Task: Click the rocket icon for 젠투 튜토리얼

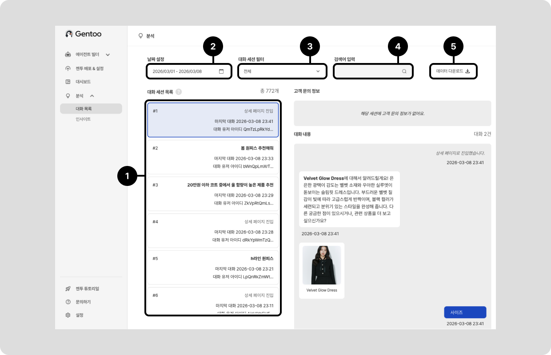Action: coord(68,288)
